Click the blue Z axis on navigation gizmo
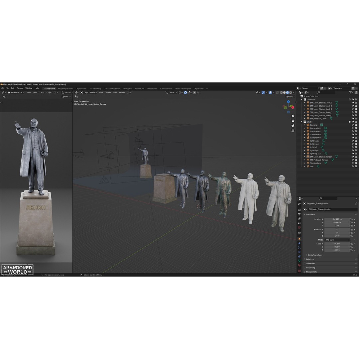The height and width of the screenshot is (359, 359). (289, 102)
